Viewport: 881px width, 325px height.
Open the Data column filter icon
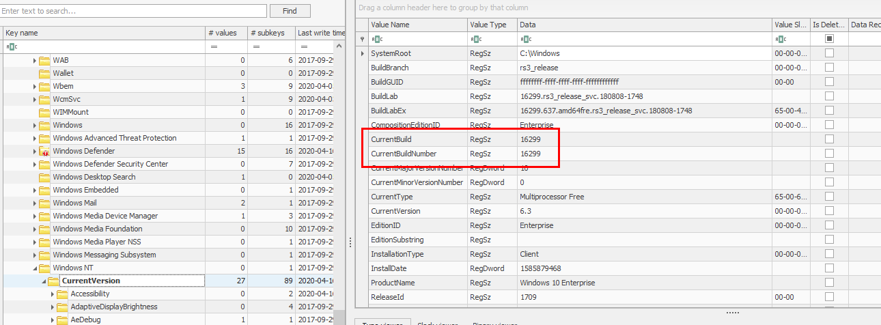523,39
